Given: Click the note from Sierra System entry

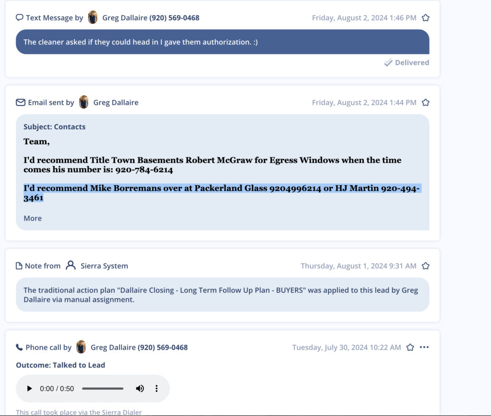Looking at the screenshot, I should (x=222, y=294).
